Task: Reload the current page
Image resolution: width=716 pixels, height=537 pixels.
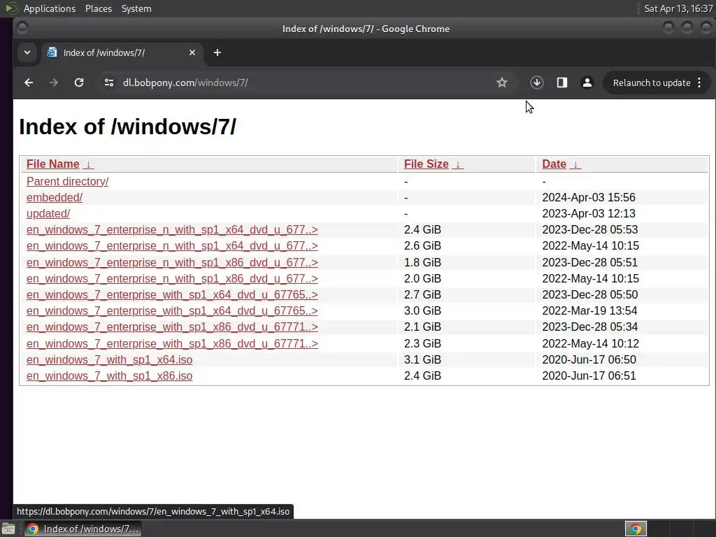Action: click(79, 83)
